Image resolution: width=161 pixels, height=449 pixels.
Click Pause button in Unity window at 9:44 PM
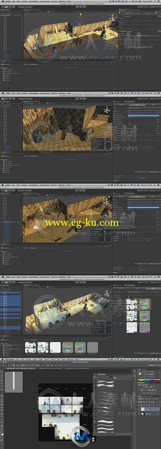pyautogui.click(x=80, y=7)
